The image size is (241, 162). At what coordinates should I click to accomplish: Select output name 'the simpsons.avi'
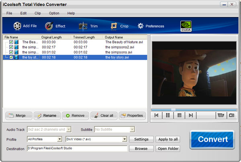[118, 52]
